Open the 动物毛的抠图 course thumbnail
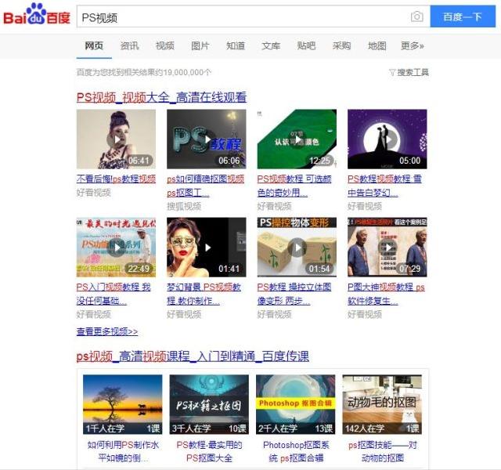The image size is (501, 470). 382,404
